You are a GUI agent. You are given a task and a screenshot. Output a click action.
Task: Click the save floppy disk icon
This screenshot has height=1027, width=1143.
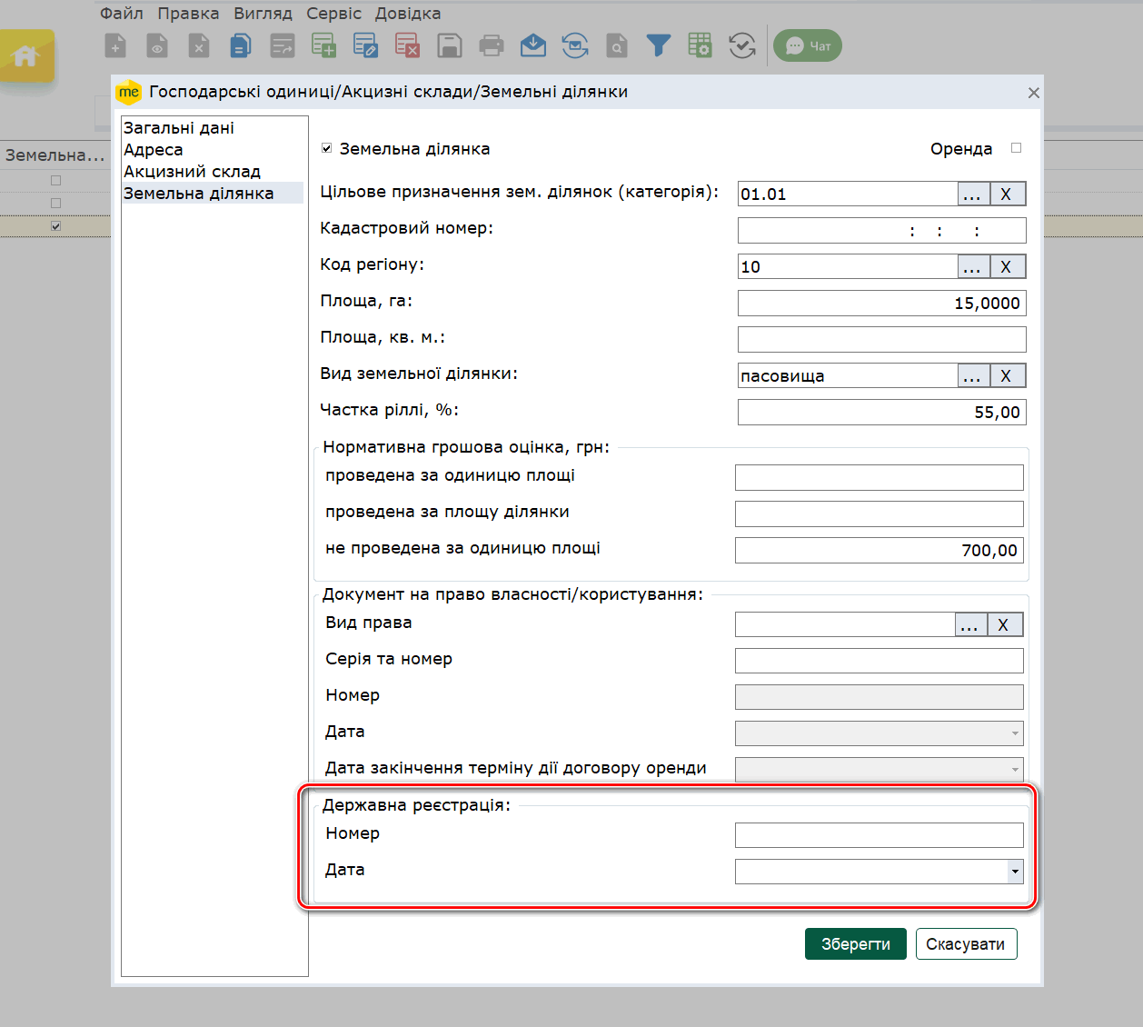click(x=450, y=45)
